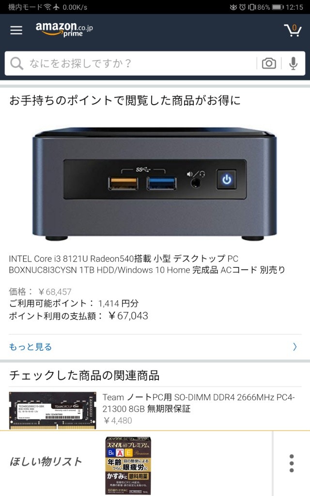Tap the お手持ちのポイント section heading
Viewport: 310px width, 496px height.
coord(125,100)
